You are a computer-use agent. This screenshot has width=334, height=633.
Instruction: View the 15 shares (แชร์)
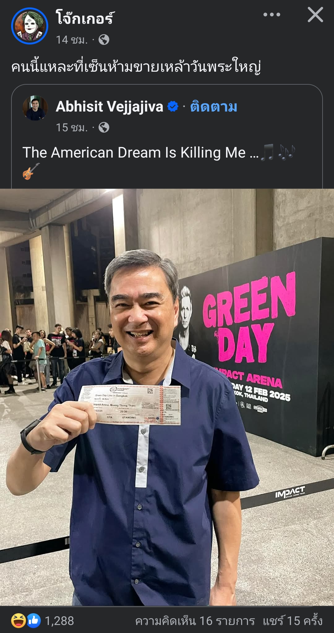(293, 621)
